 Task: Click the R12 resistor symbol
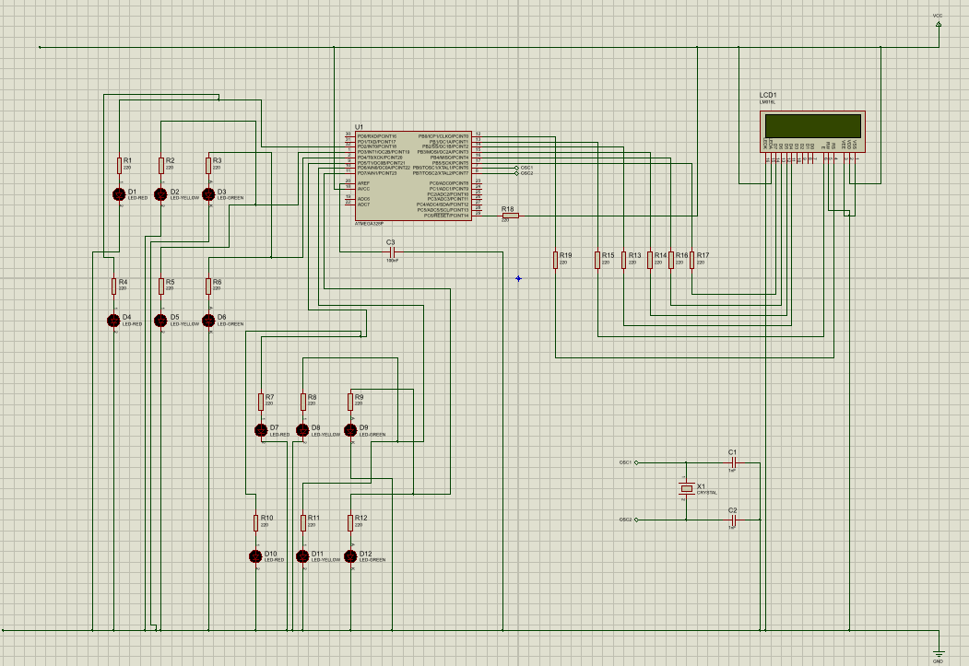(350, 523)
